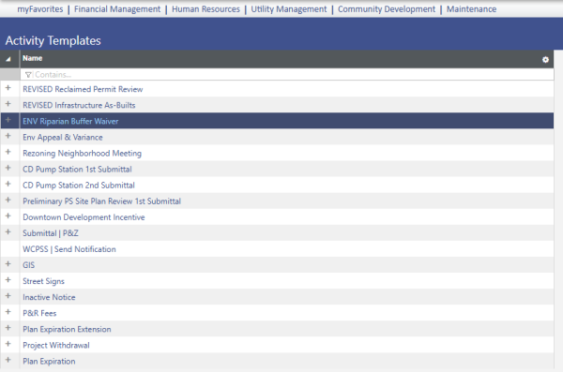Expand Submittal | P&Z row
The height and width of the screenshot is (372, 563).
8,231
